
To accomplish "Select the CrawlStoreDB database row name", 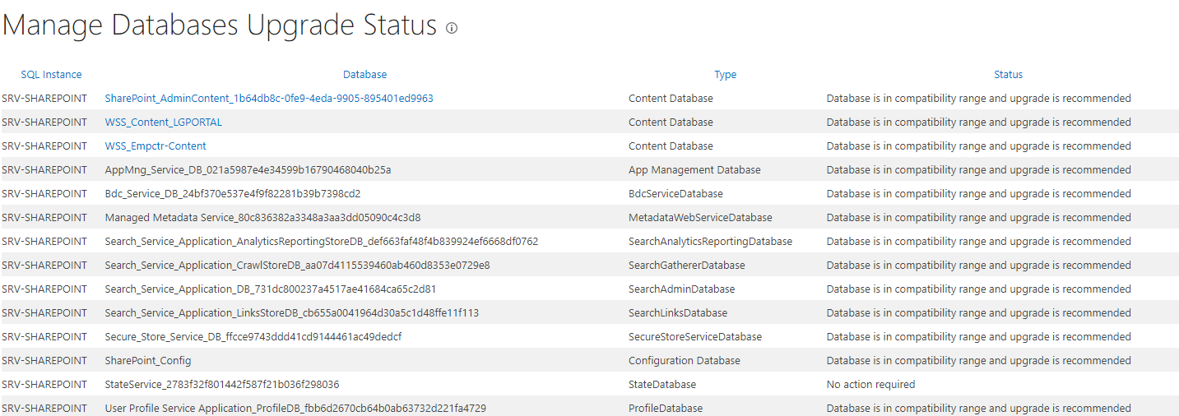I will pyautogui.click(x=297, y=266).
